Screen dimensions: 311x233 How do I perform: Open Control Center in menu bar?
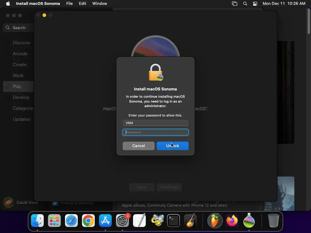click(x=255, y=4)
